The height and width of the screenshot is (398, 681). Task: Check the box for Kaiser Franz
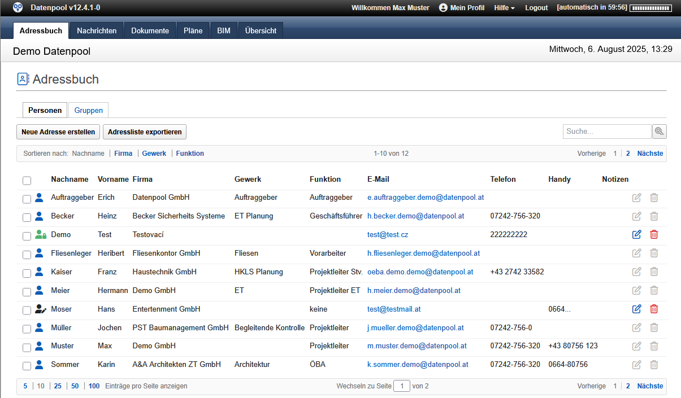coord(27,273)
